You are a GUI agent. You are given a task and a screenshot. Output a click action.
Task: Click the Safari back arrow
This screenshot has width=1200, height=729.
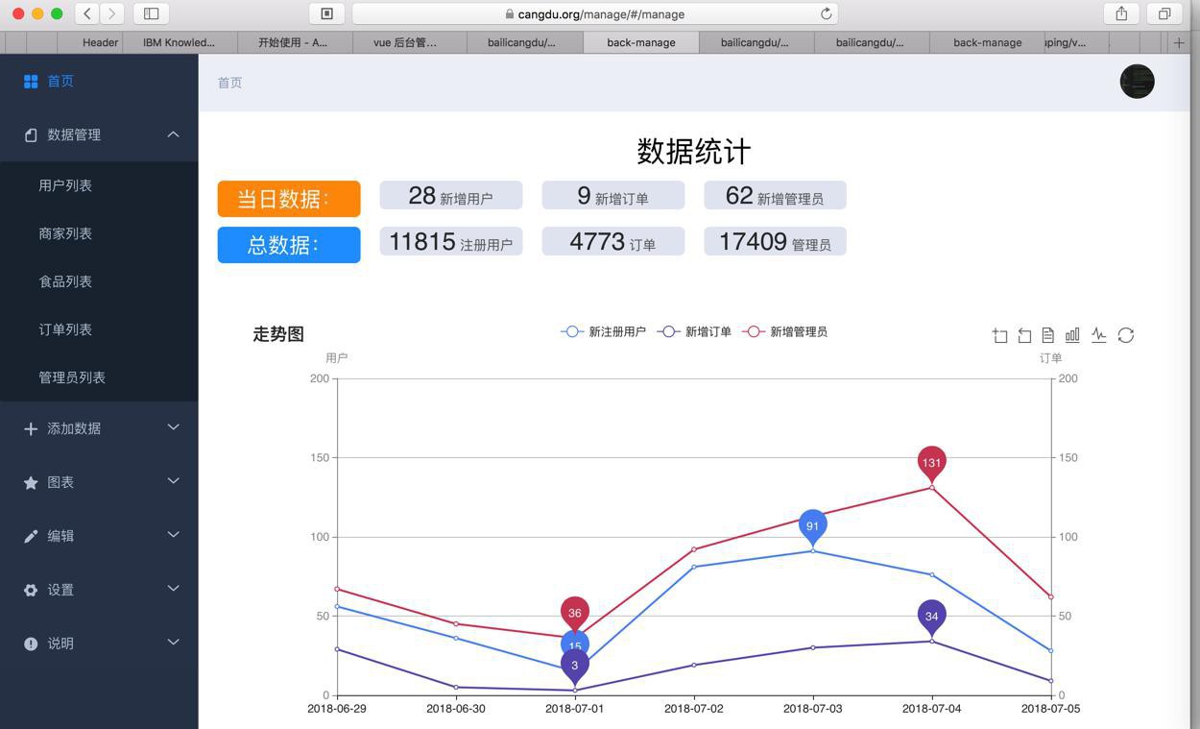[87, 13]
